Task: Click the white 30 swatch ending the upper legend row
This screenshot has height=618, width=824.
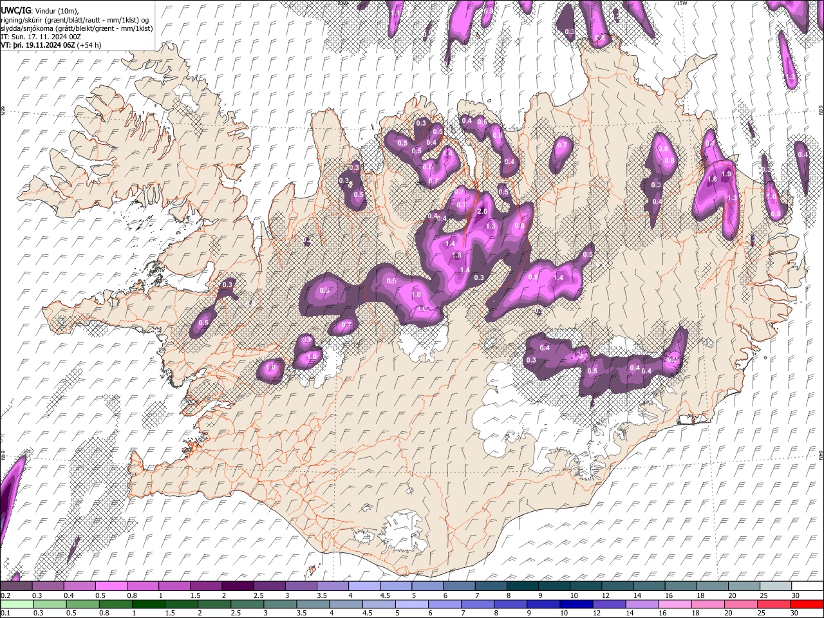Action: (x=807, y=586)
